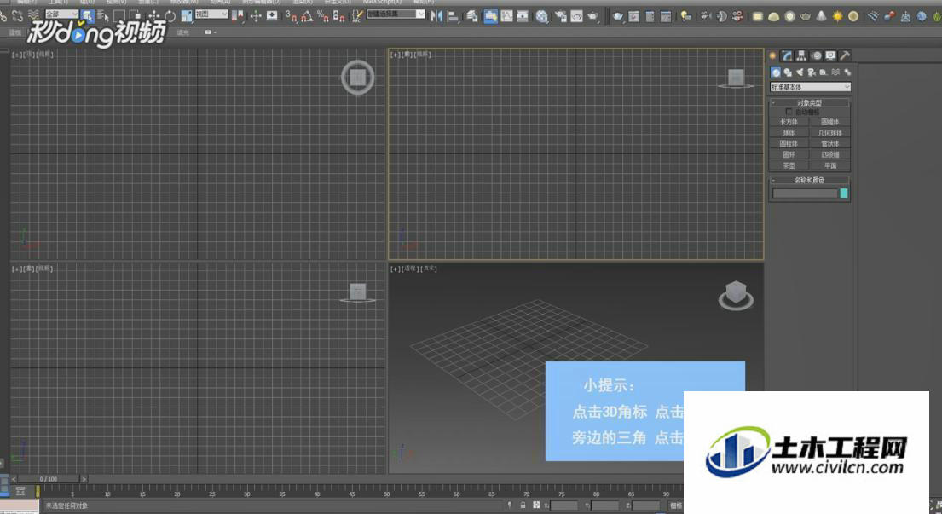
Task: Open the Curve Editor
Action: (x=506, y=16)
